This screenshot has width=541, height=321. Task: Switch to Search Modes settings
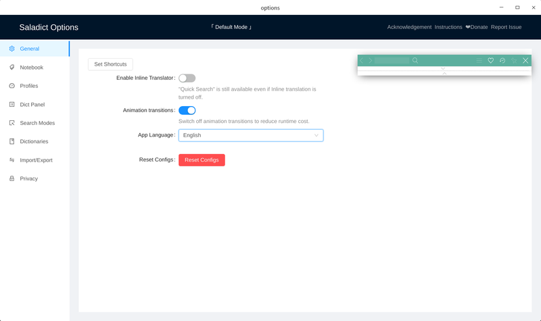coord(37,123)
